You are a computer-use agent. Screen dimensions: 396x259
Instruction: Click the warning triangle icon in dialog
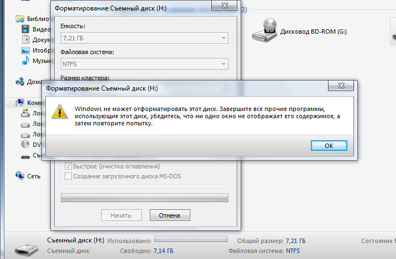(x=60, y=111)
